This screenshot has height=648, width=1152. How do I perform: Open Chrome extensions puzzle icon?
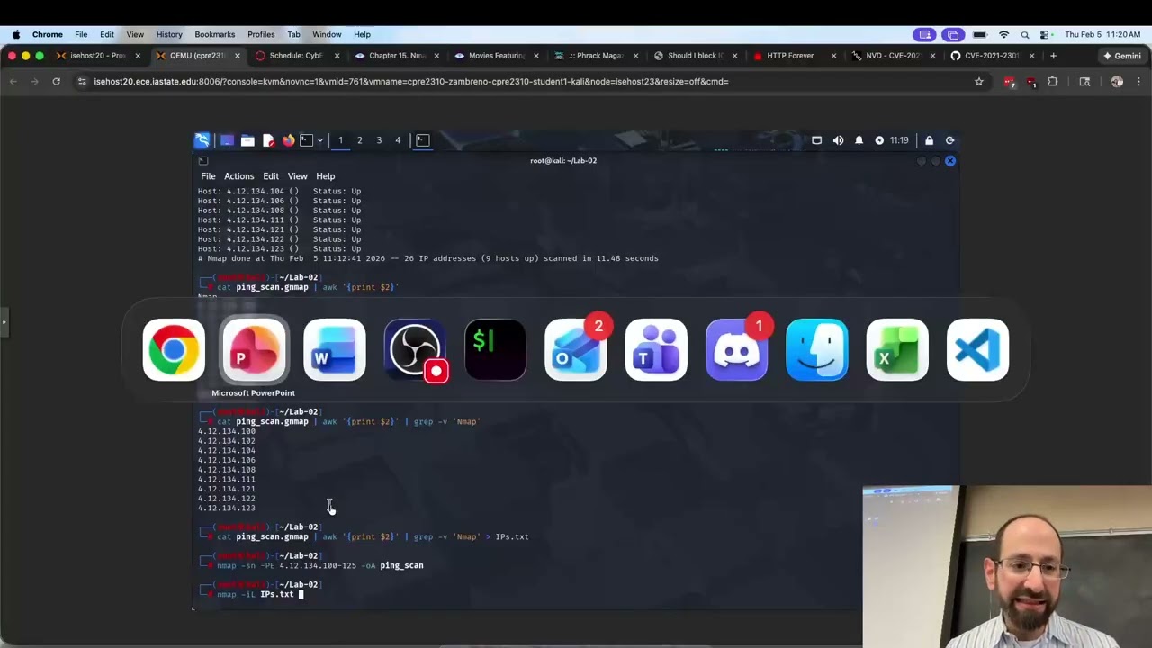[1052, 82]
